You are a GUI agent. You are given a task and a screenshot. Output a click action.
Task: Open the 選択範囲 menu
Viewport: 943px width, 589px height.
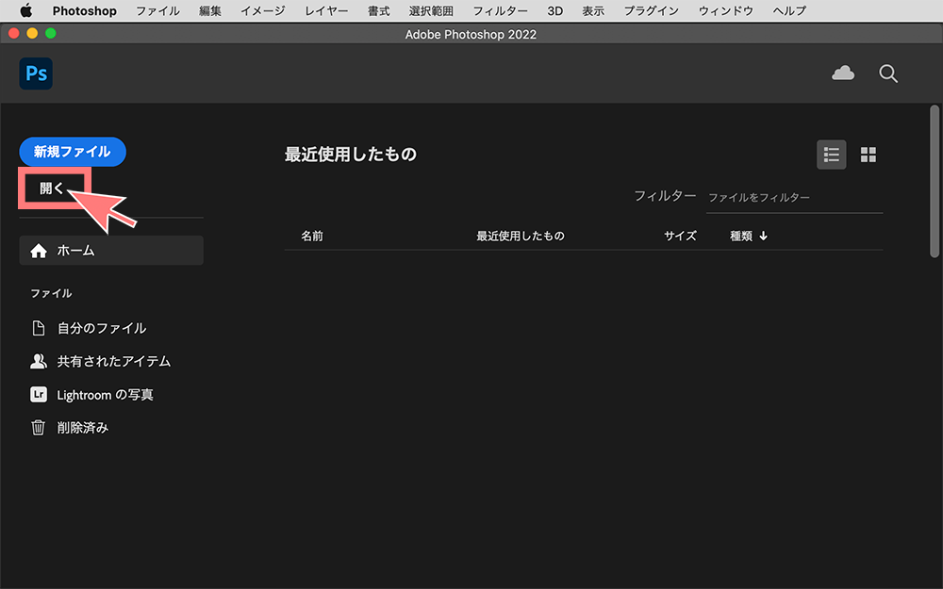(431, 10)
